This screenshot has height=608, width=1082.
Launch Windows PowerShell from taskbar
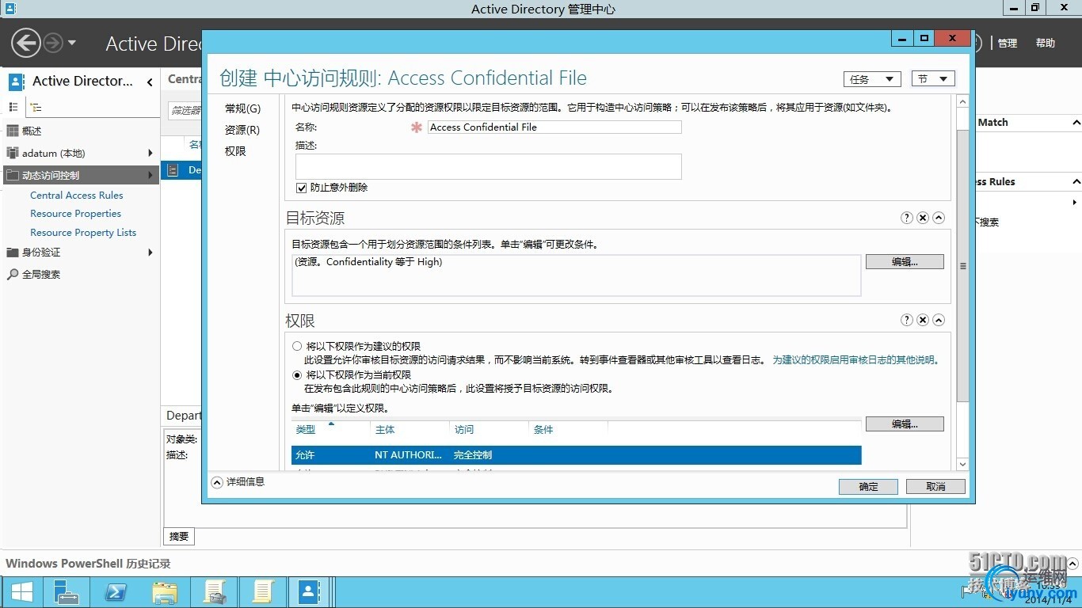click(x=116, y=592)
